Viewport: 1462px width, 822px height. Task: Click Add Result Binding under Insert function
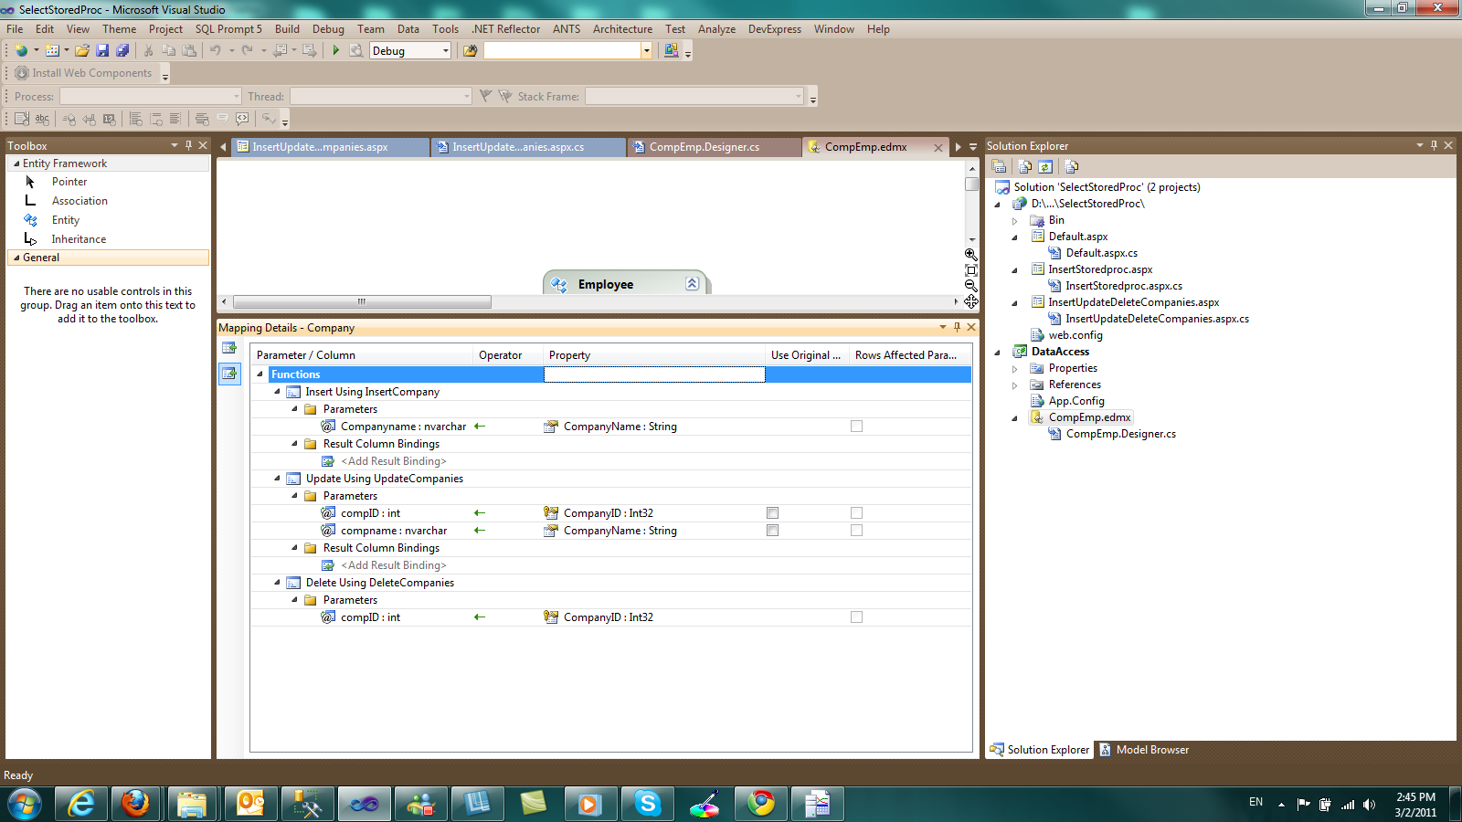[394, 461]
